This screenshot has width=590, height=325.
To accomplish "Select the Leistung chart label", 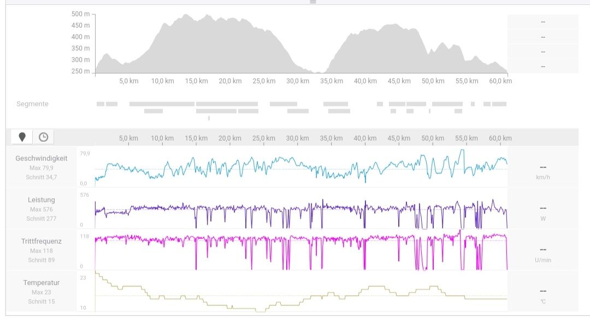I will [42, 200].
